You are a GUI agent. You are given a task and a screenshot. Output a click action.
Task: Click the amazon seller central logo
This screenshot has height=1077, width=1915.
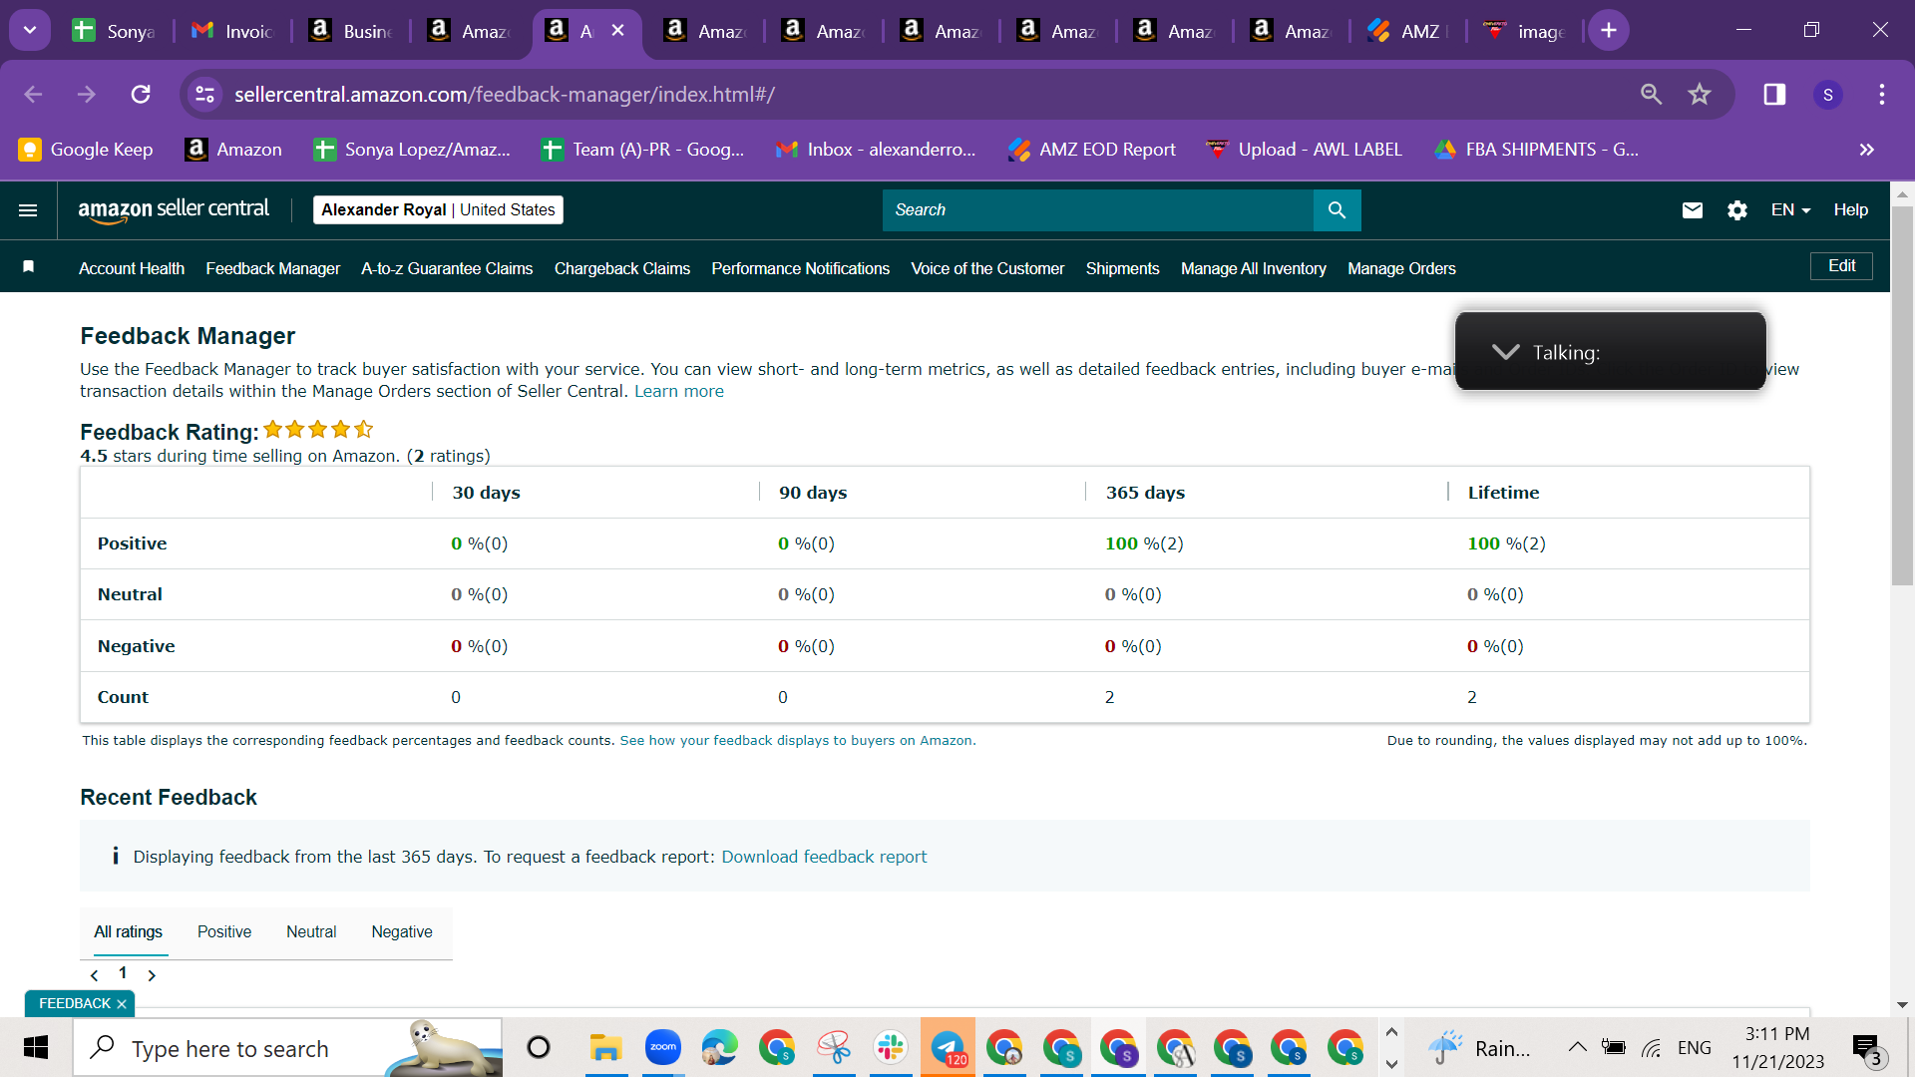point(174,209)
